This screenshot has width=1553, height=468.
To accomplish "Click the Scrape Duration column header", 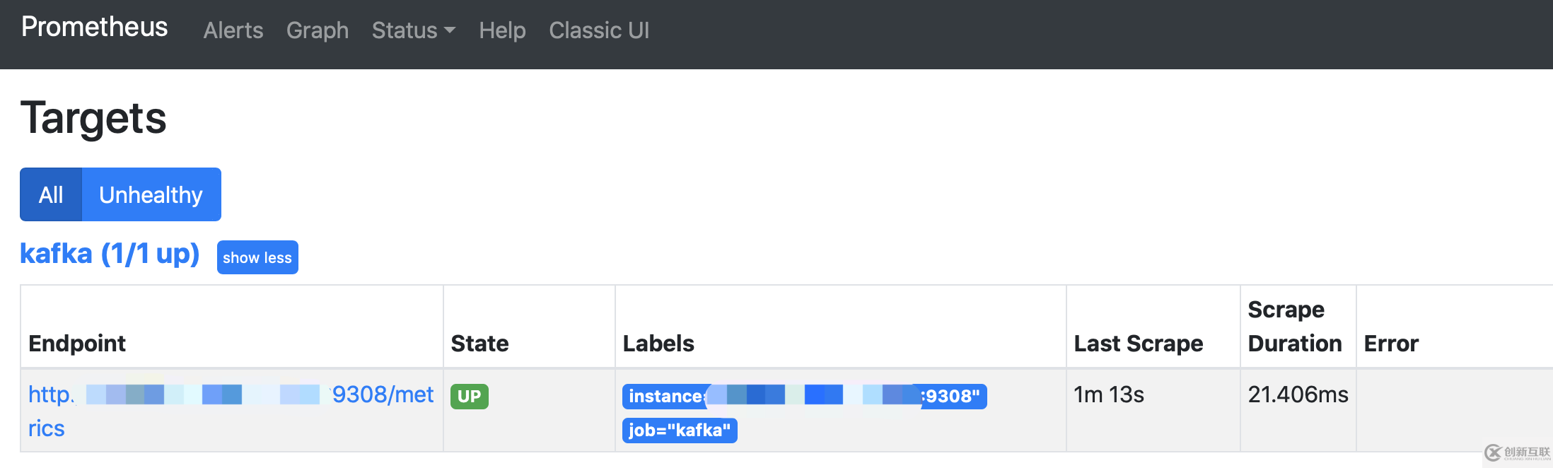I will coord(1295,327).
